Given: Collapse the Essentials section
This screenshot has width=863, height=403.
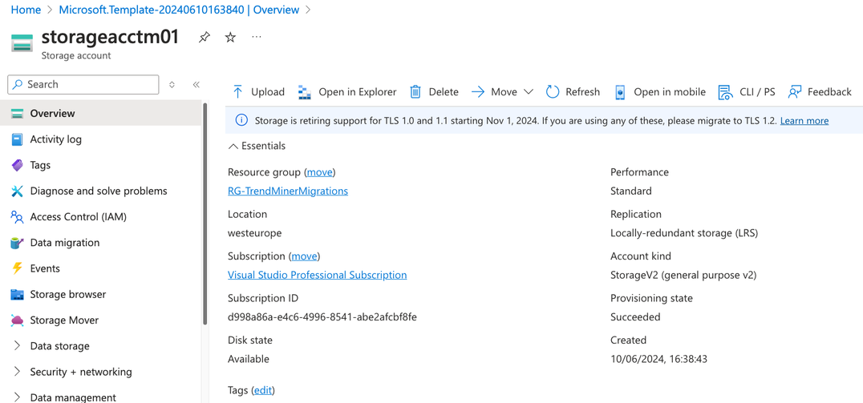Looking at the screenshot, I should pos(233,147).
